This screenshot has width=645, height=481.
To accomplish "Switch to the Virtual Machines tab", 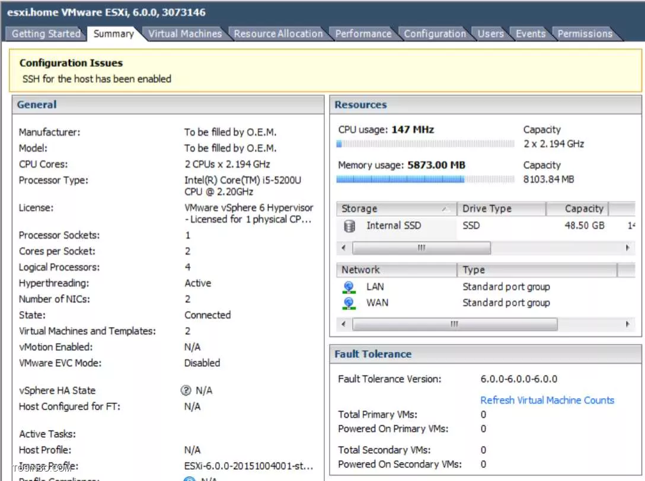I will 185,34.
